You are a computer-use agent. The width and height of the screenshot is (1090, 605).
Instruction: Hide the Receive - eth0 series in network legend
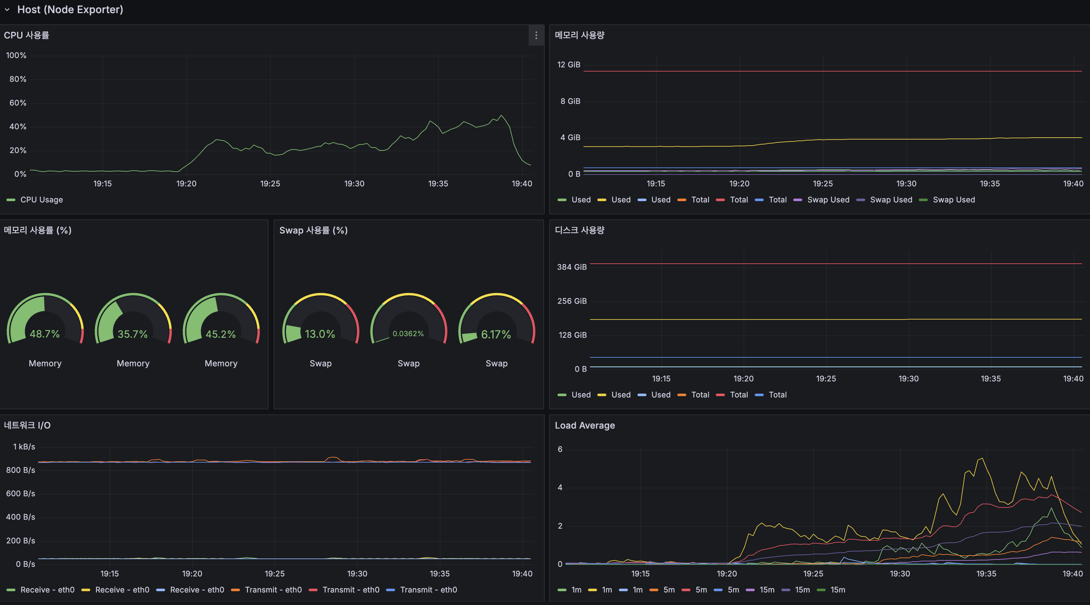pos(48,590)
